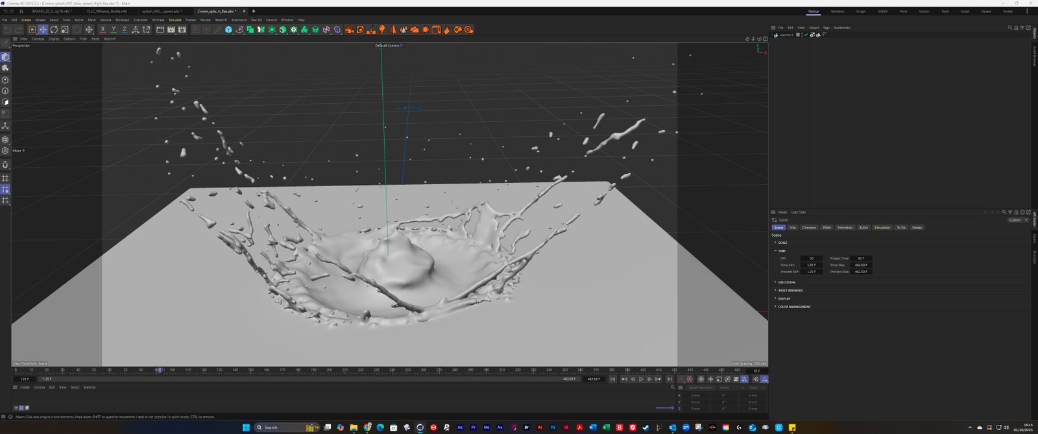Select the Rotate tool in top toolbar
The height and width of the screenshot is (434, 1038).
[54, 30]
